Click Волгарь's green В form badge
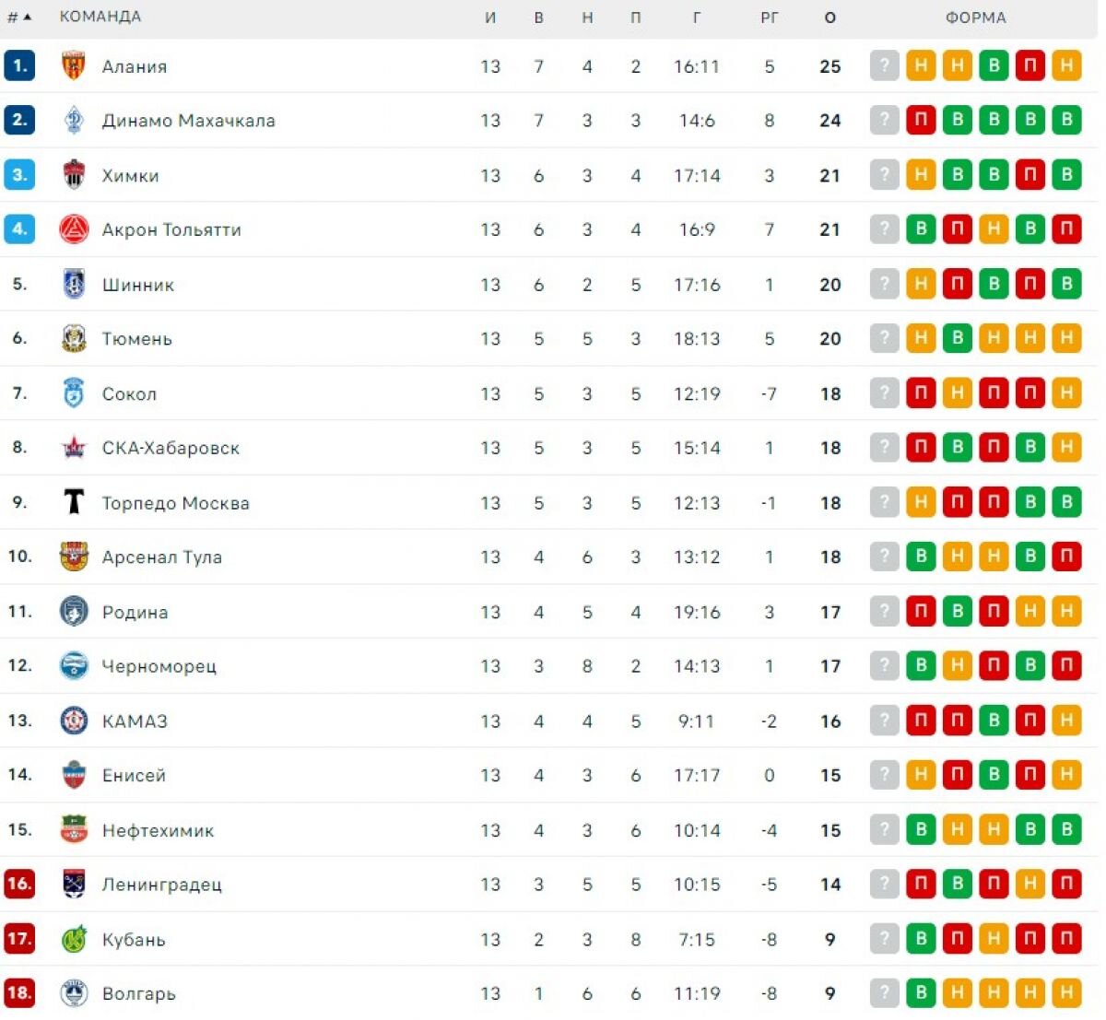The image size is (1106, 1020). 921,992
